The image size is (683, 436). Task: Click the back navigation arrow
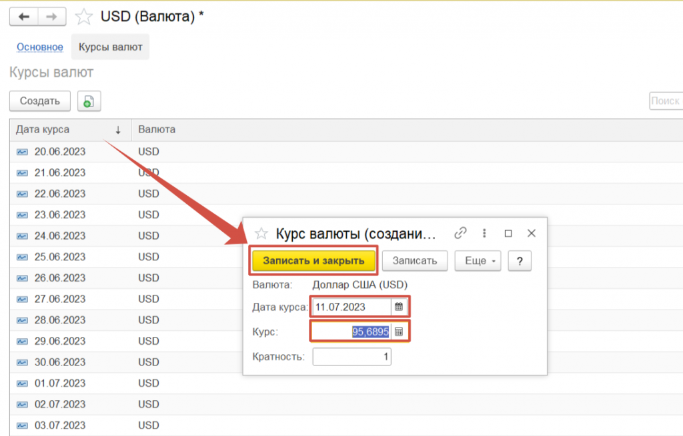coord(23,16)
